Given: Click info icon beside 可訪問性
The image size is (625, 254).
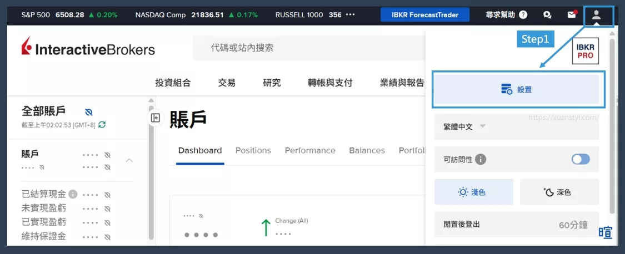Looking at the screenshot, I should (x=481, y=160).
